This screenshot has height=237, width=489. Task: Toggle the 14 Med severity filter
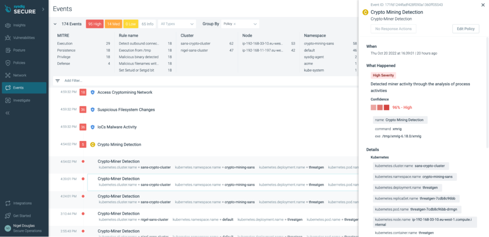click(x=113, y=24)
